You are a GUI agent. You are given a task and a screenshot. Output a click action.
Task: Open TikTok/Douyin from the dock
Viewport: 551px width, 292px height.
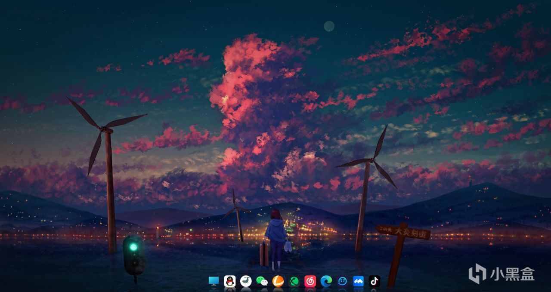pos(375,281)
